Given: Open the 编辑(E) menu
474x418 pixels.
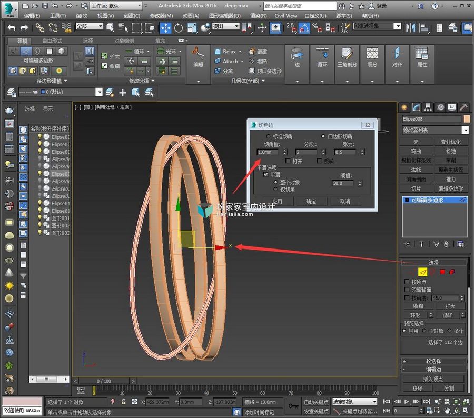Looking at the screenshot, I should pyautogui.click(x=32, y=16).
